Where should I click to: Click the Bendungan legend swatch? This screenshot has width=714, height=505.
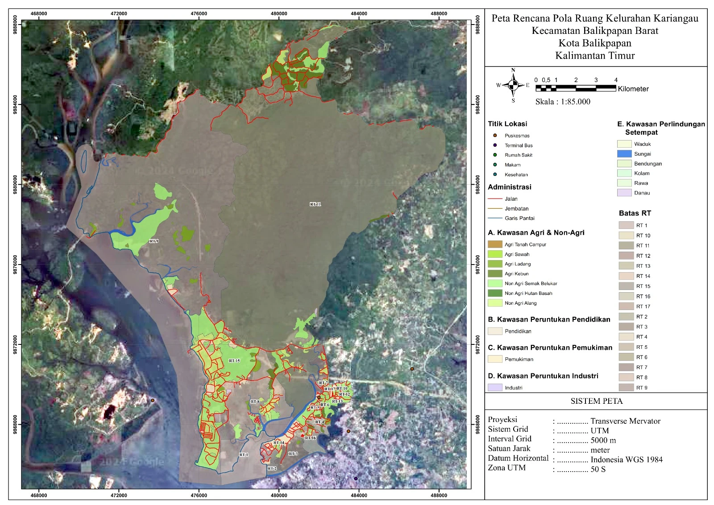[x=624, y=164]
